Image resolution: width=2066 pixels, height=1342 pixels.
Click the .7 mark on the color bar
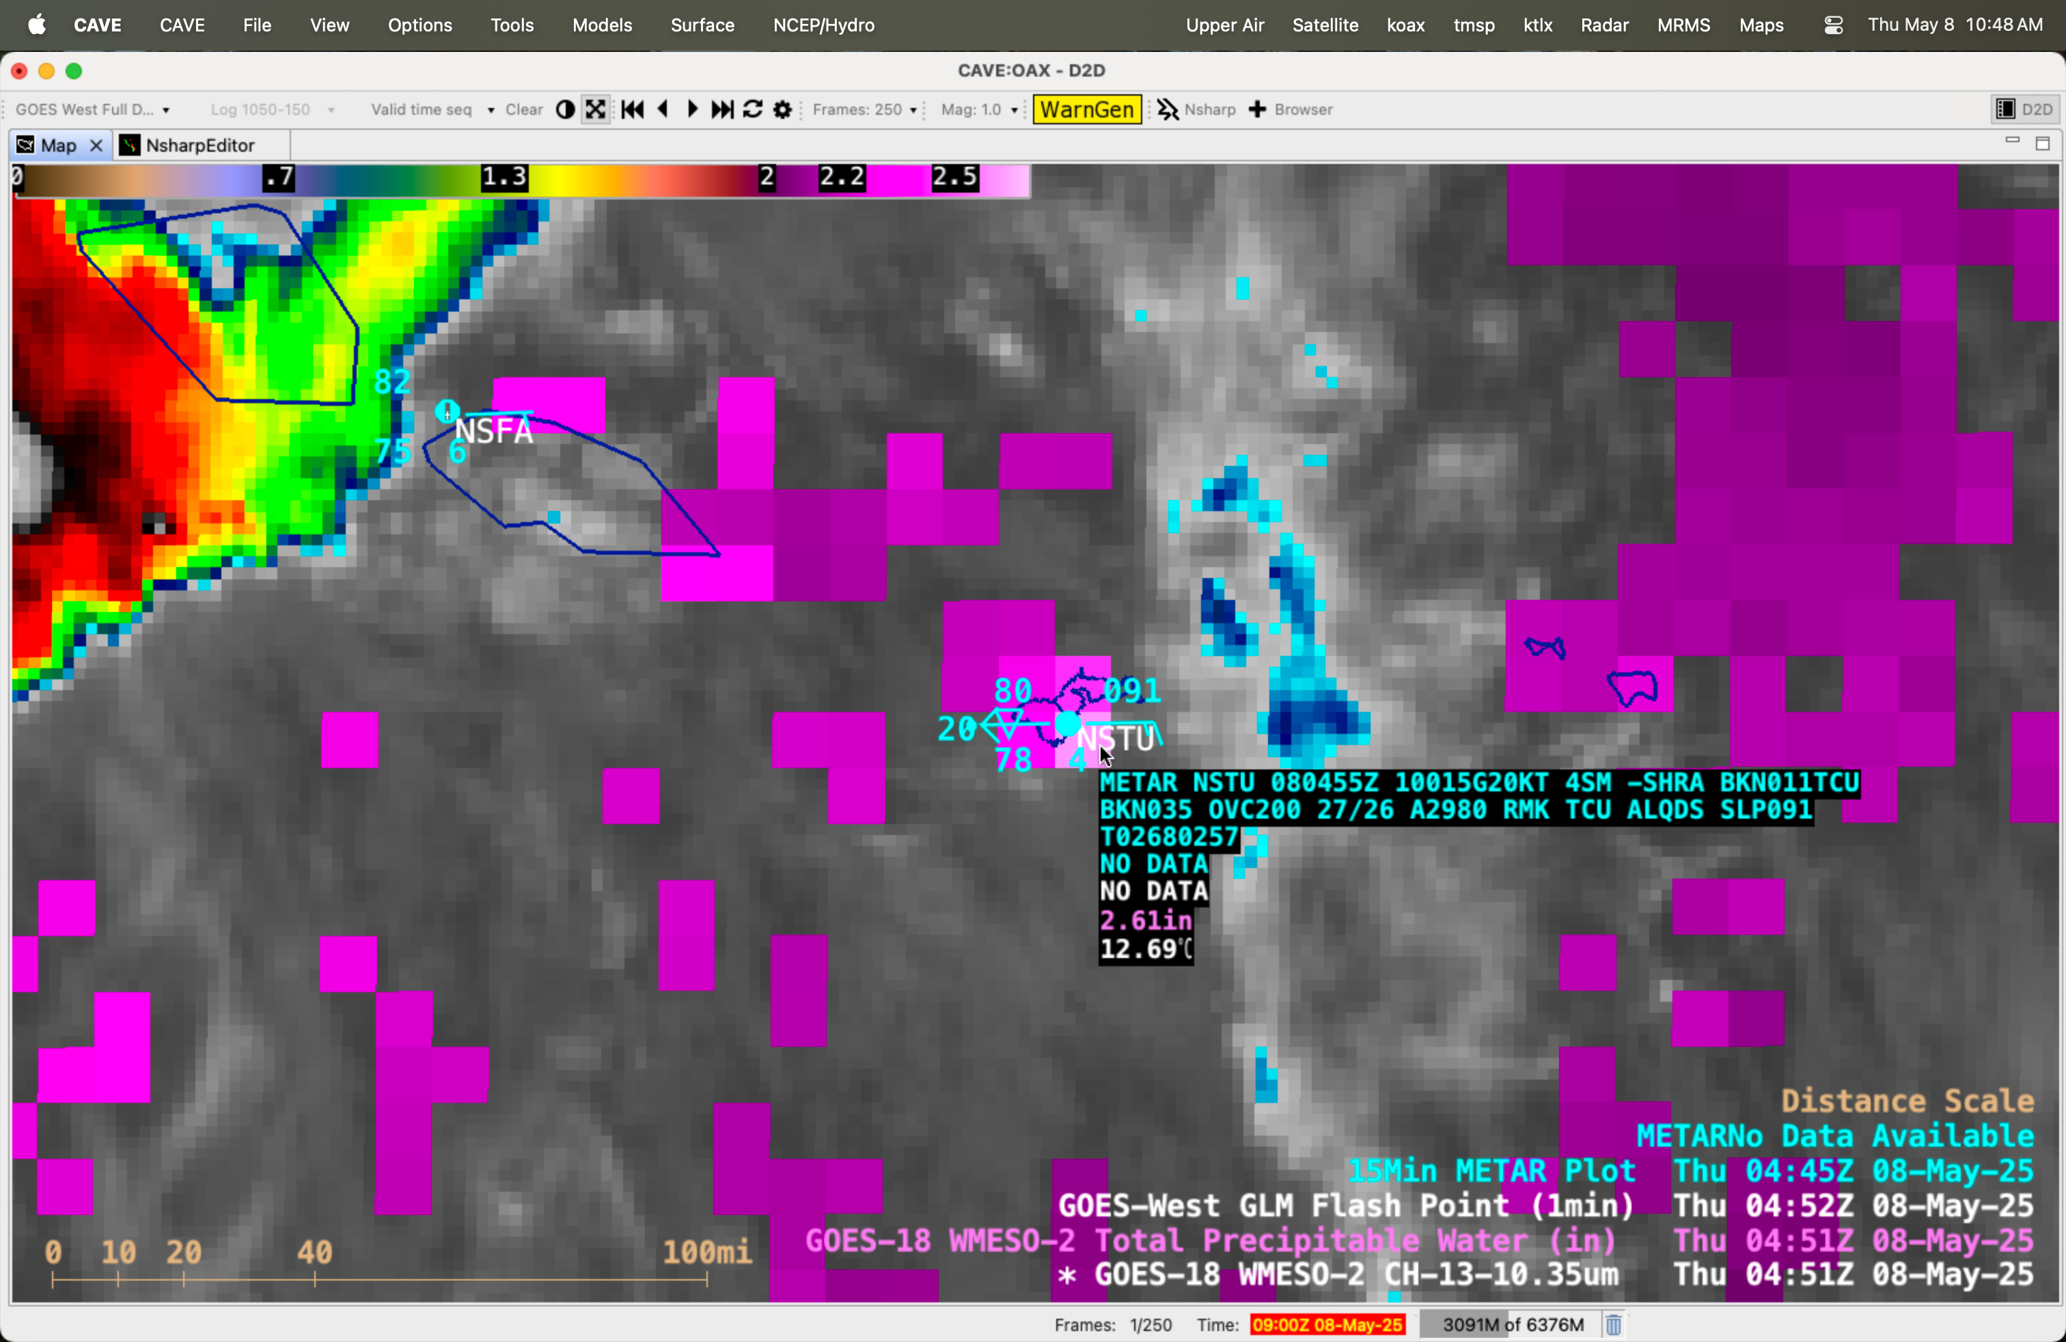(279, 178)
